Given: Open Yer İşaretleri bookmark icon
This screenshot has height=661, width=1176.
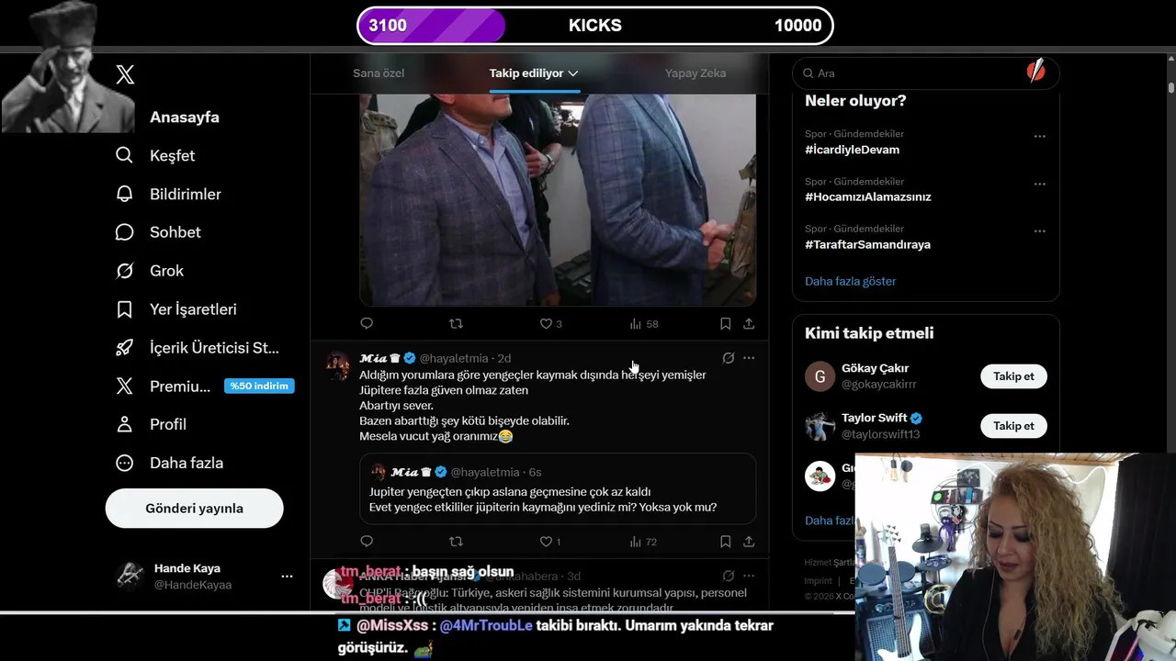Looking at the screenshot, I should pyautogui.click(x=124, y=309).
